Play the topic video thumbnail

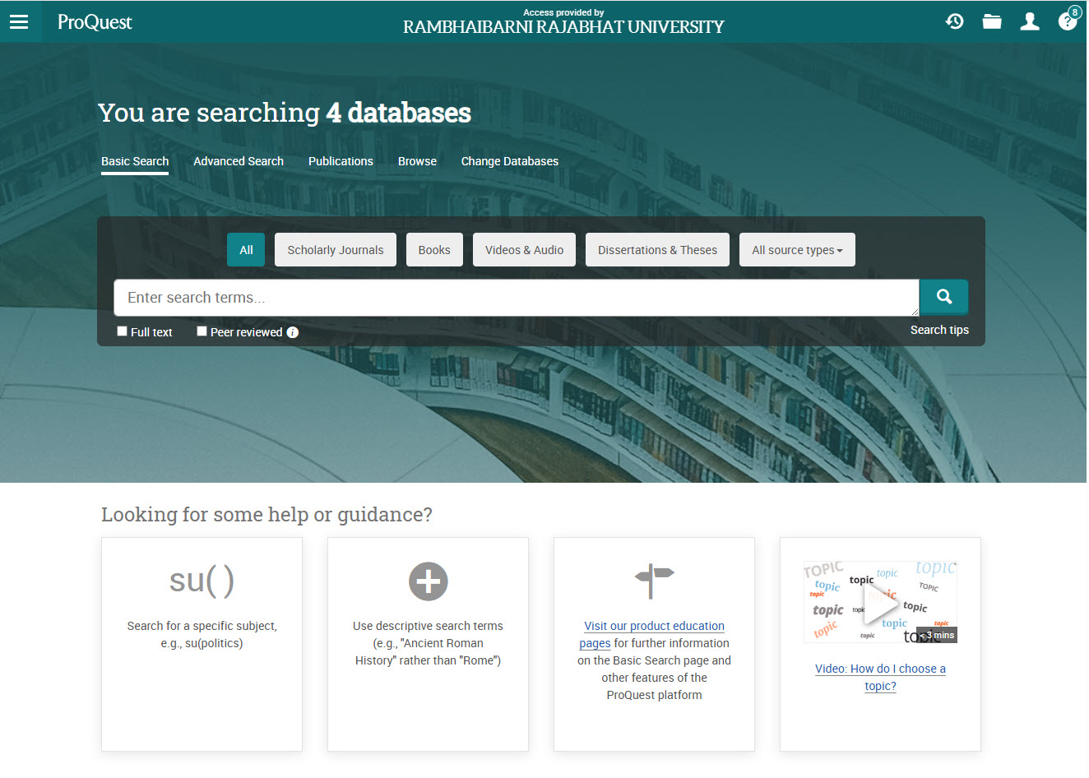pos(880,602)
